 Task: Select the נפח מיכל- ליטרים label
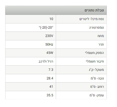click(x=92, y=19)
